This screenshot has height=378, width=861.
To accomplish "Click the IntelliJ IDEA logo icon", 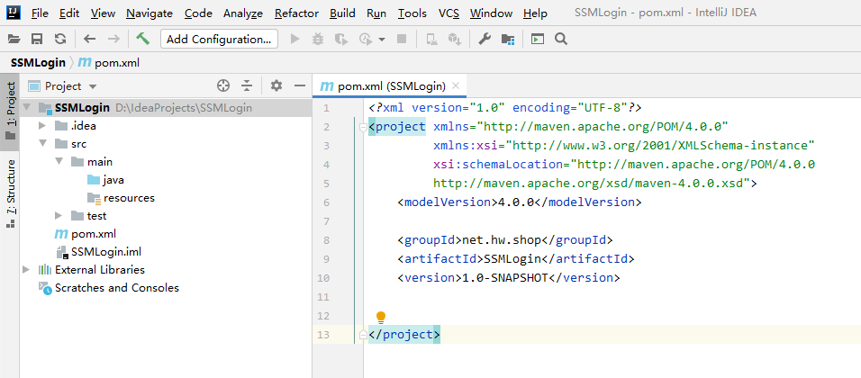I will pos(14,13).
